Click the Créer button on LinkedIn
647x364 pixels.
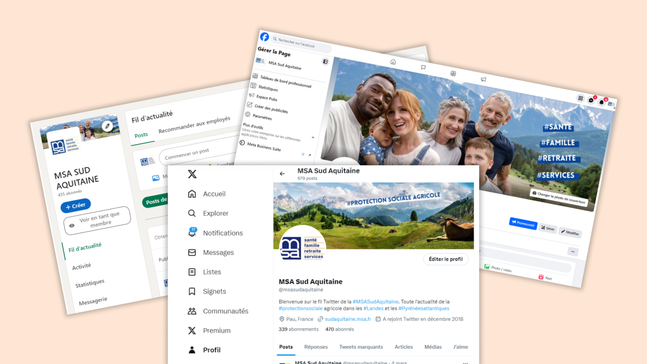pyautogui.click(x=76, y=206)
